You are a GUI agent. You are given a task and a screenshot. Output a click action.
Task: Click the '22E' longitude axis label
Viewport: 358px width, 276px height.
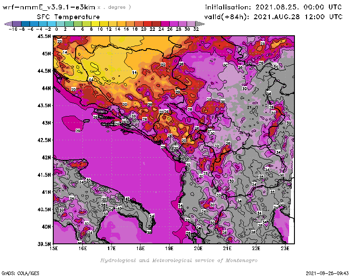coord(256,248)
